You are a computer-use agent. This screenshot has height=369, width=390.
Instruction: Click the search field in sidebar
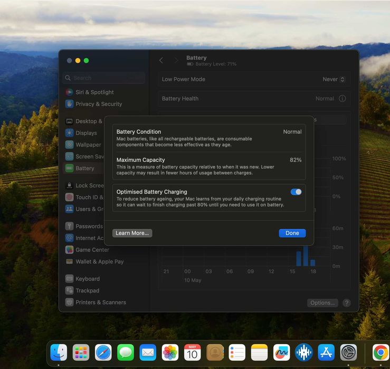tap(104, 78)
